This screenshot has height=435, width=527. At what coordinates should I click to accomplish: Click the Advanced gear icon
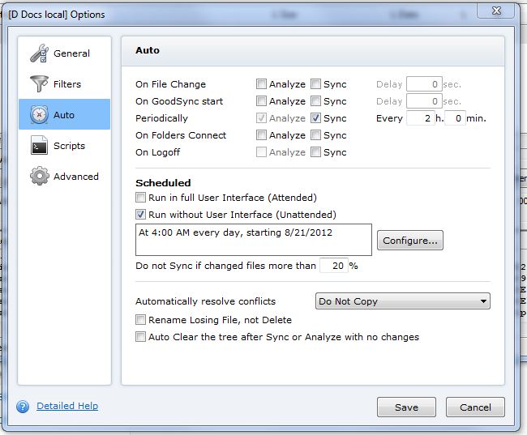point(40,176)
